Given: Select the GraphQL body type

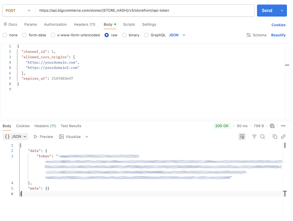Looking at the screenshot, I should 146,35.
